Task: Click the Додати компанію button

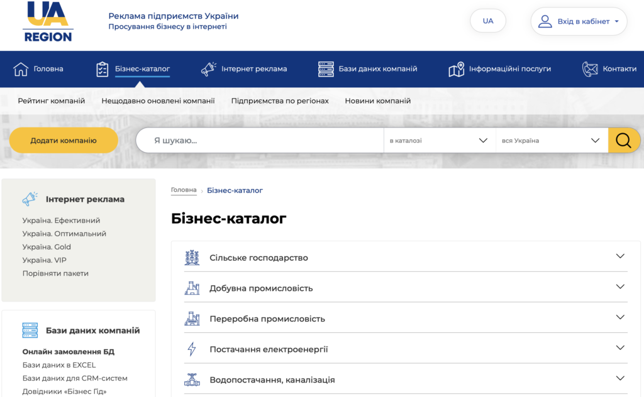Action: [x=64, y=140]
